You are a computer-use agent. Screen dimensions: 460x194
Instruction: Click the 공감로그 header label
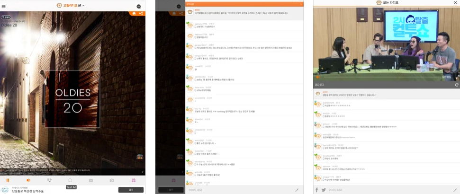click(x=319, y=85)
